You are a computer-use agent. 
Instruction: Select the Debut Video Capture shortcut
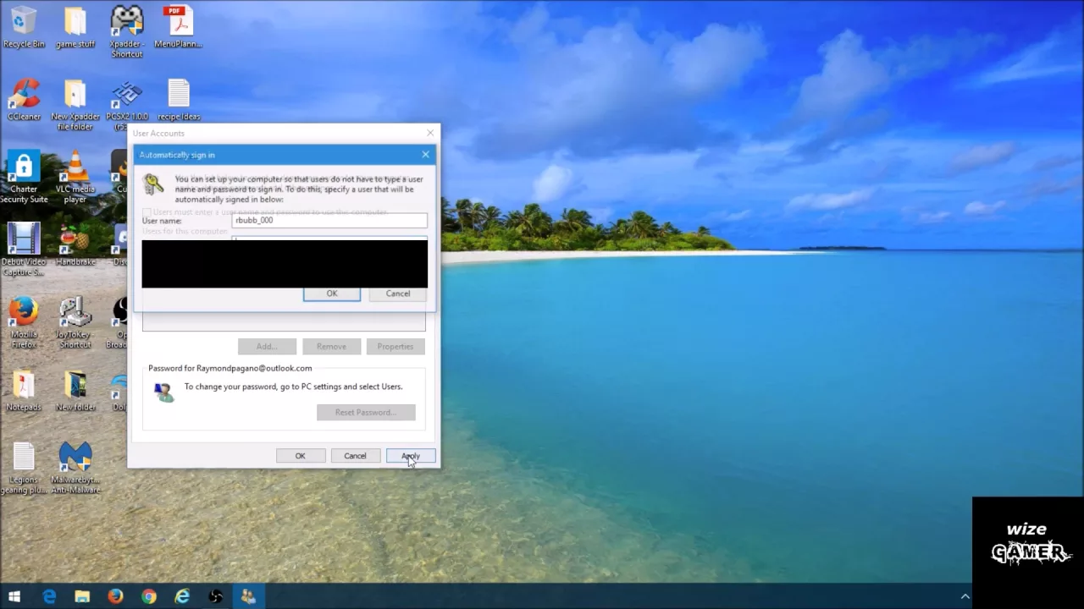[24, 250]
